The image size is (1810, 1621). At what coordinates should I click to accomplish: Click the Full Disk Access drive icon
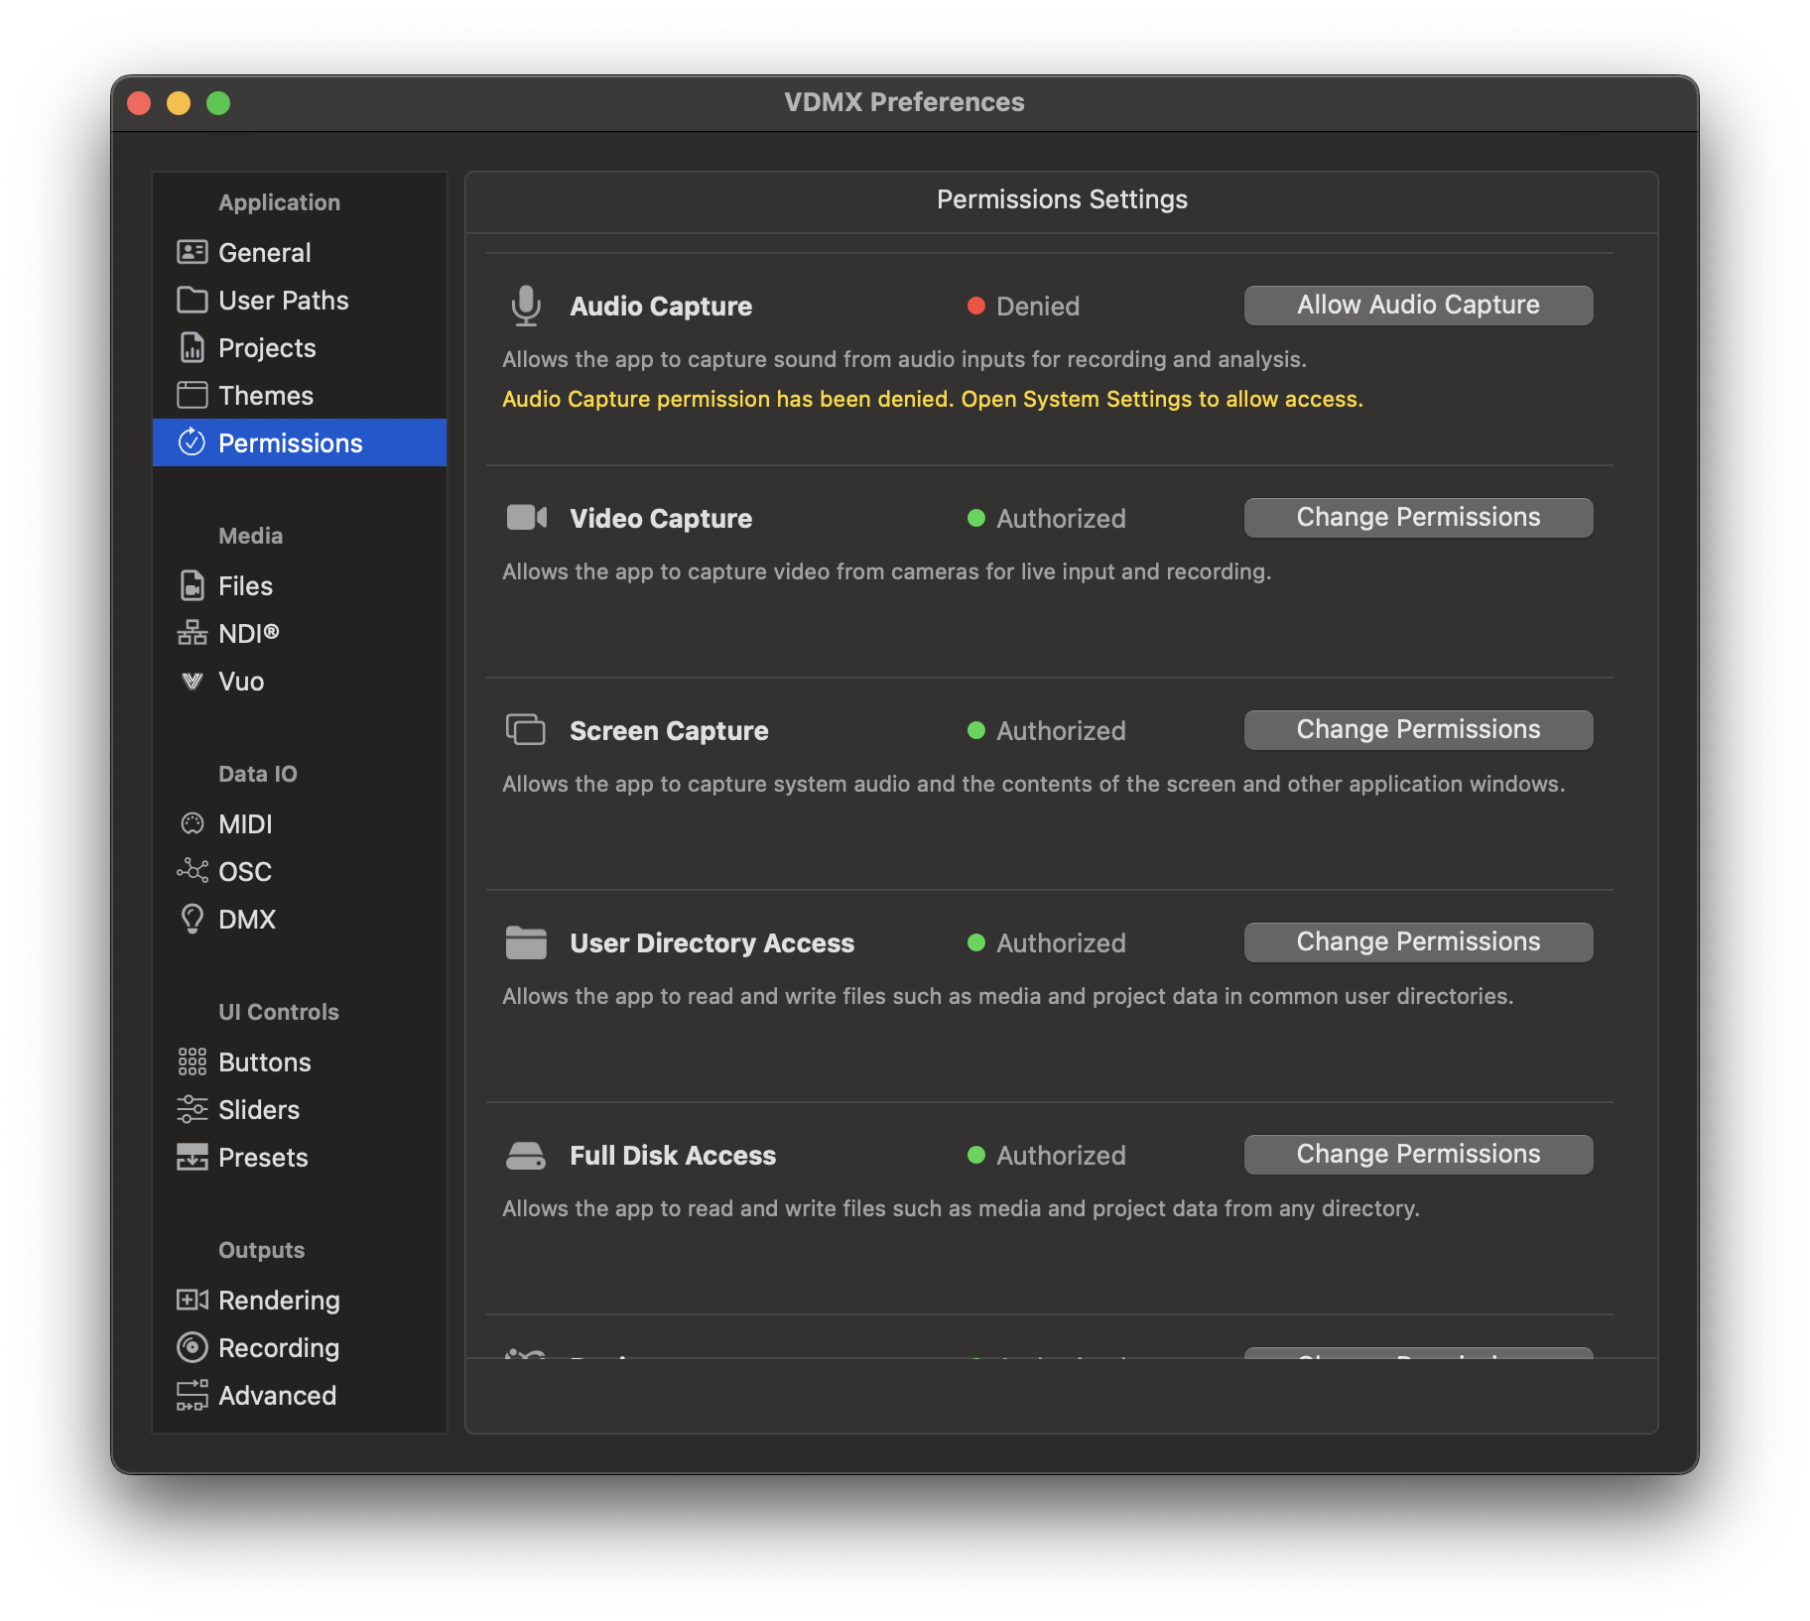526,1155
